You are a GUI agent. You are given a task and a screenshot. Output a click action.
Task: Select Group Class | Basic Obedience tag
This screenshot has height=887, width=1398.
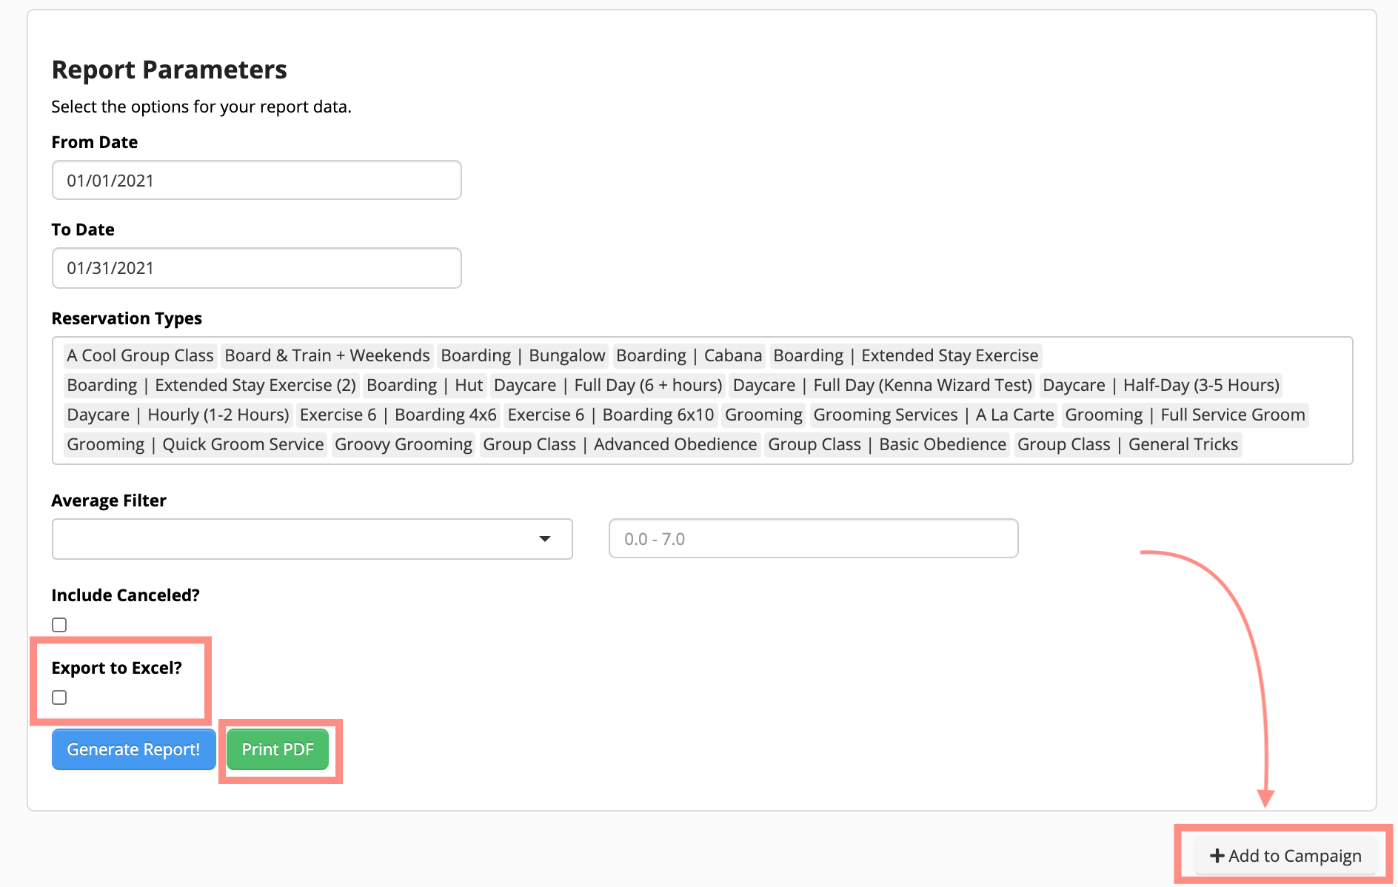pyautogui.click(x=887, y=444)
